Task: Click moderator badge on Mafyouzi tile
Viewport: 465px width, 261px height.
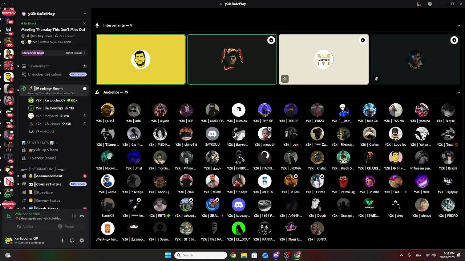Action: [x=363, y=40]
